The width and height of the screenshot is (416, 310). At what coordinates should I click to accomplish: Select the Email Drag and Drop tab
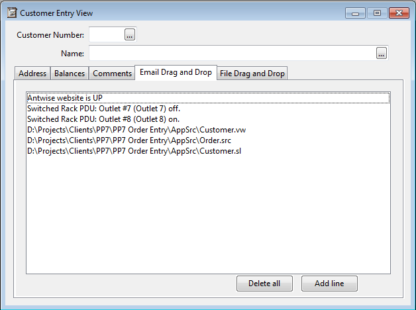click(x=176, y=72)
